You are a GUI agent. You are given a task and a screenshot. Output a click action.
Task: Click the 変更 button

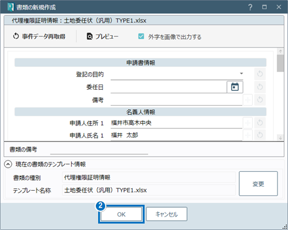(x=258, y=184)
